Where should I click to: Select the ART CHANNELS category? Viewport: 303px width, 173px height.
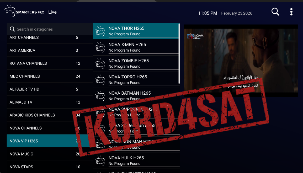(50, 37)
